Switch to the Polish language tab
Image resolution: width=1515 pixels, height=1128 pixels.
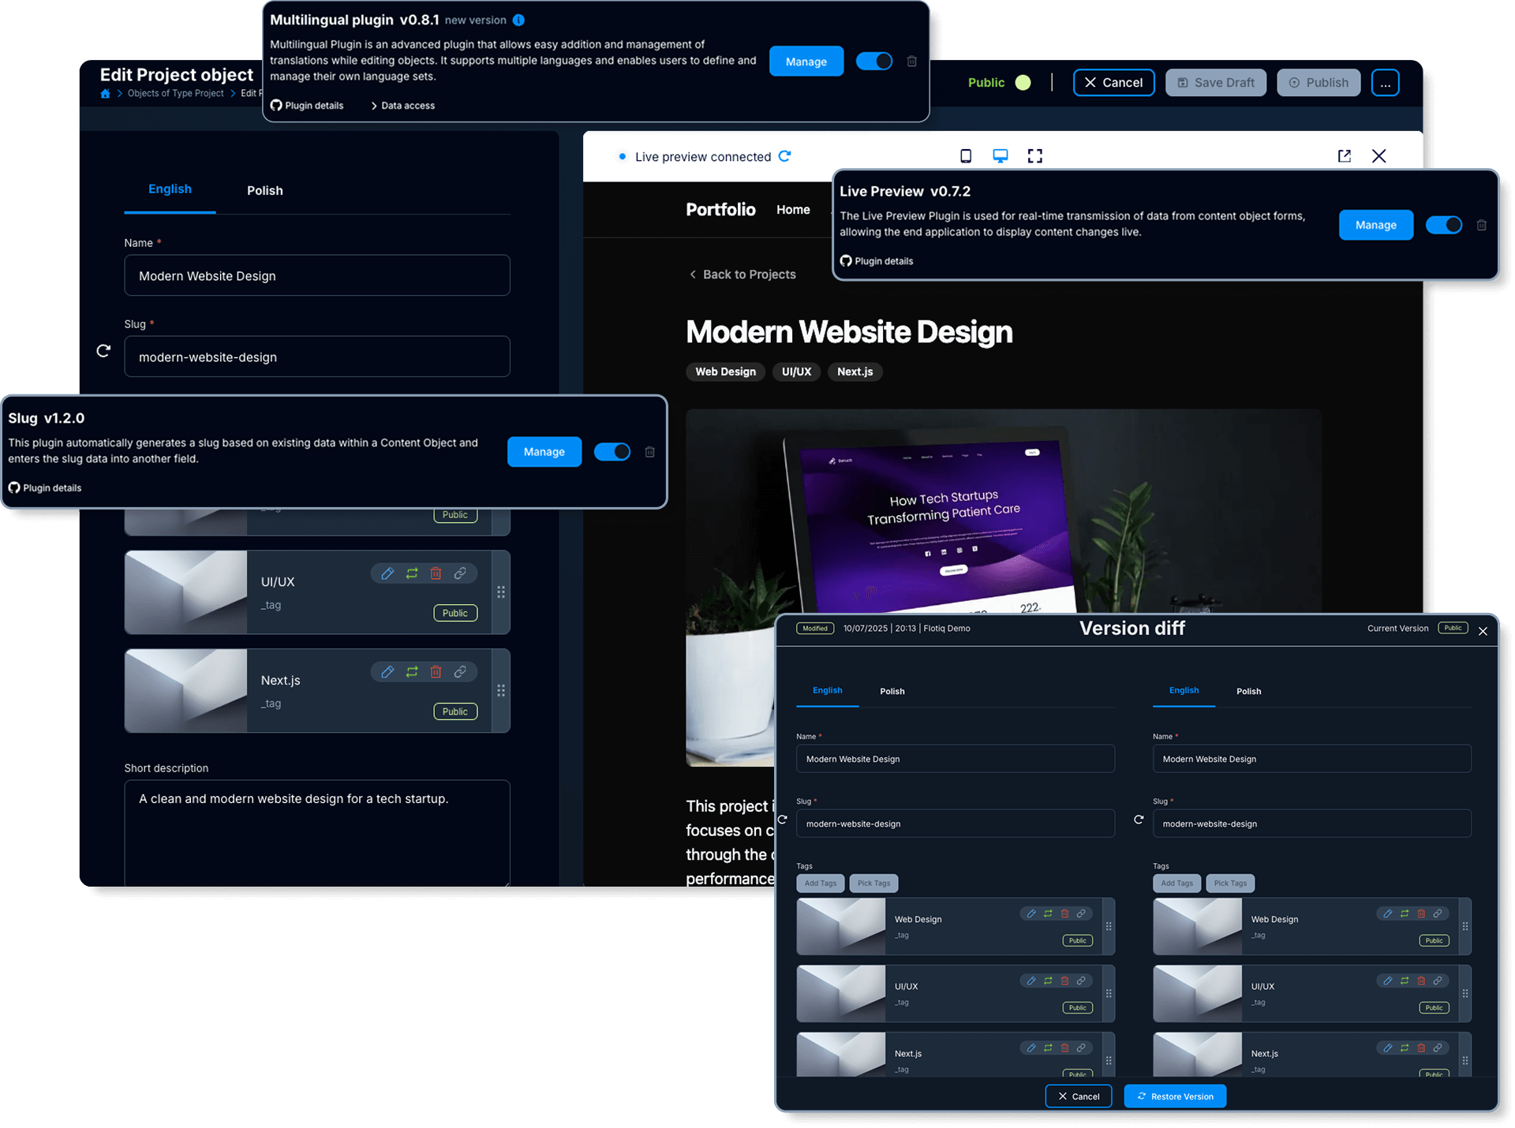264,191
